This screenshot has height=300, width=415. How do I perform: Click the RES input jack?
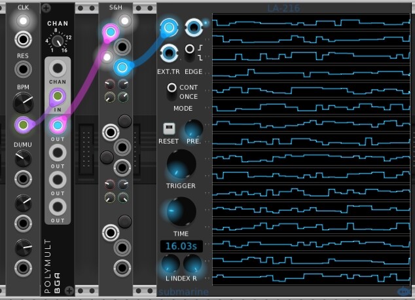(x=24, y=70)
